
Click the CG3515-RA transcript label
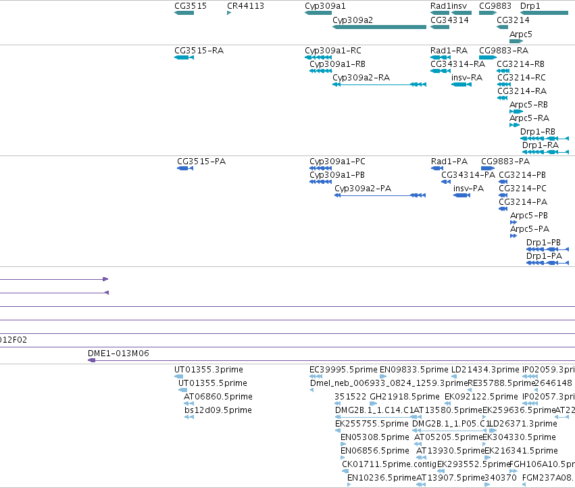click(199, 51)
